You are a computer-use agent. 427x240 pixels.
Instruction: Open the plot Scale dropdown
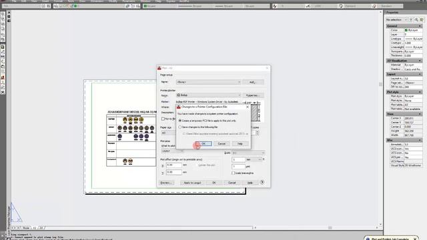coord(248,153)
